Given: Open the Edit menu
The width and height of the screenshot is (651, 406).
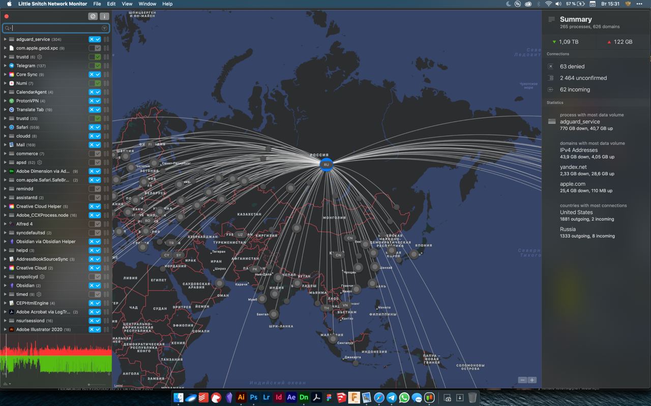Looking at the screenshot, I should (111, 4).
